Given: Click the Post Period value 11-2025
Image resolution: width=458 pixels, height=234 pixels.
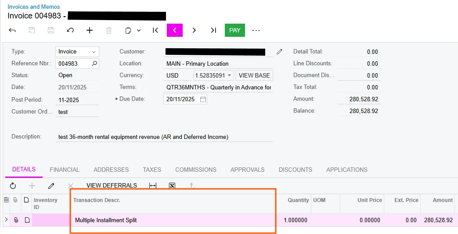Looking at the screenshot, I should click(69, 100).
